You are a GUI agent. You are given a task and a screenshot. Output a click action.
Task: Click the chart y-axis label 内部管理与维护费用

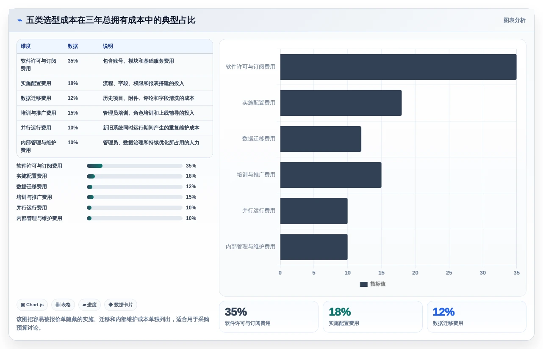[250, 247]
